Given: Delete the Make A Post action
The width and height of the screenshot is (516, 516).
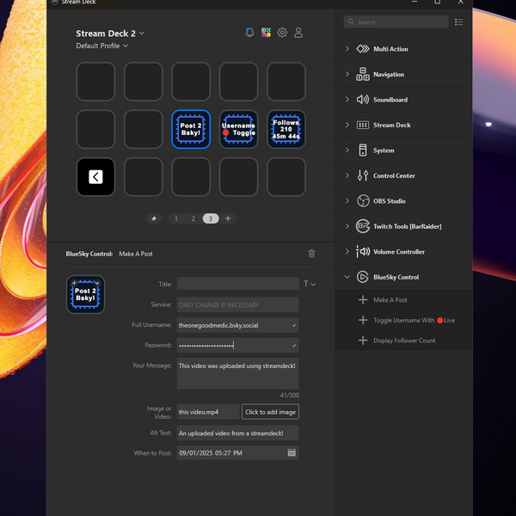Looking at the screenshot, I should point(311,254).
